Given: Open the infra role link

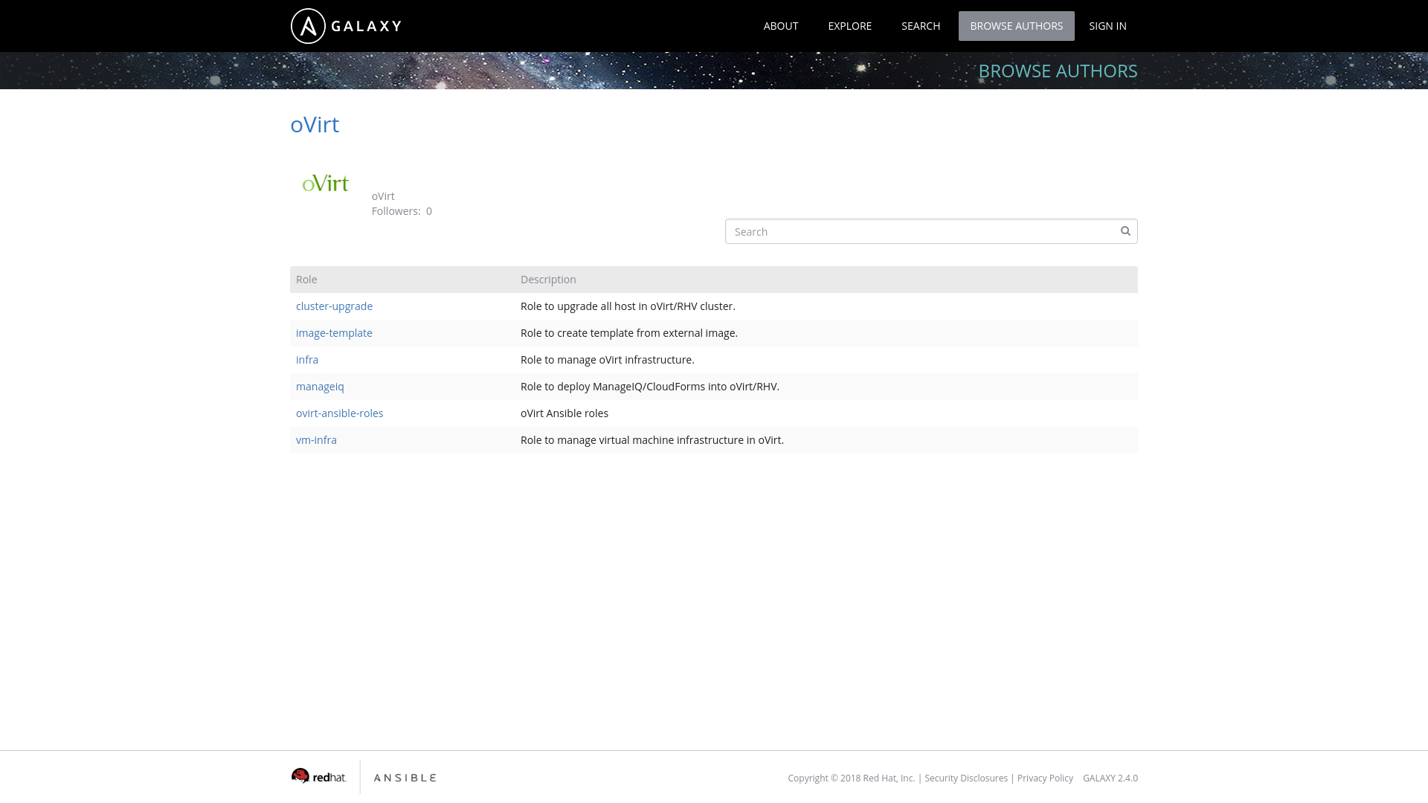Looking at the screenshot, I should click(307, 360).
